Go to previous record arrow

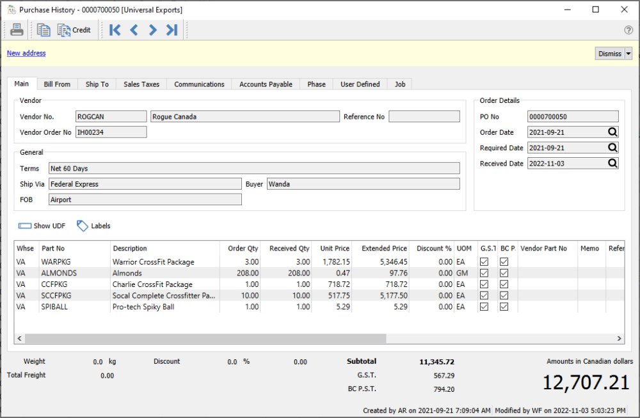(134, 30)
